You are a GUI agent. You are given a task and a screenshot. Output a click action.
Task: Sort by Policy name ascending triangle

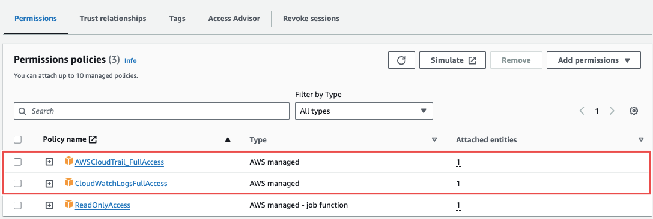coord(228,140)
